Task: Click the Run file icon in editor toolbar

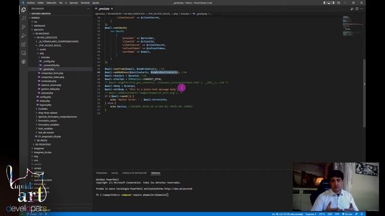Action: (x=352, y=8)
